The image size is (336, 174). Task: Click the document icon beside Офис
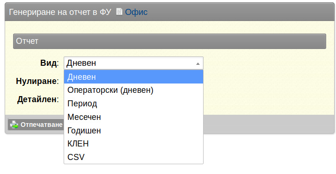point(119,12)
